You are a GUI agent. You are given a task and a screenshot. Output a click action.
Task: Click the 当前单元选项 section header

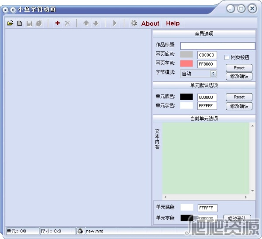coord(204,118)
